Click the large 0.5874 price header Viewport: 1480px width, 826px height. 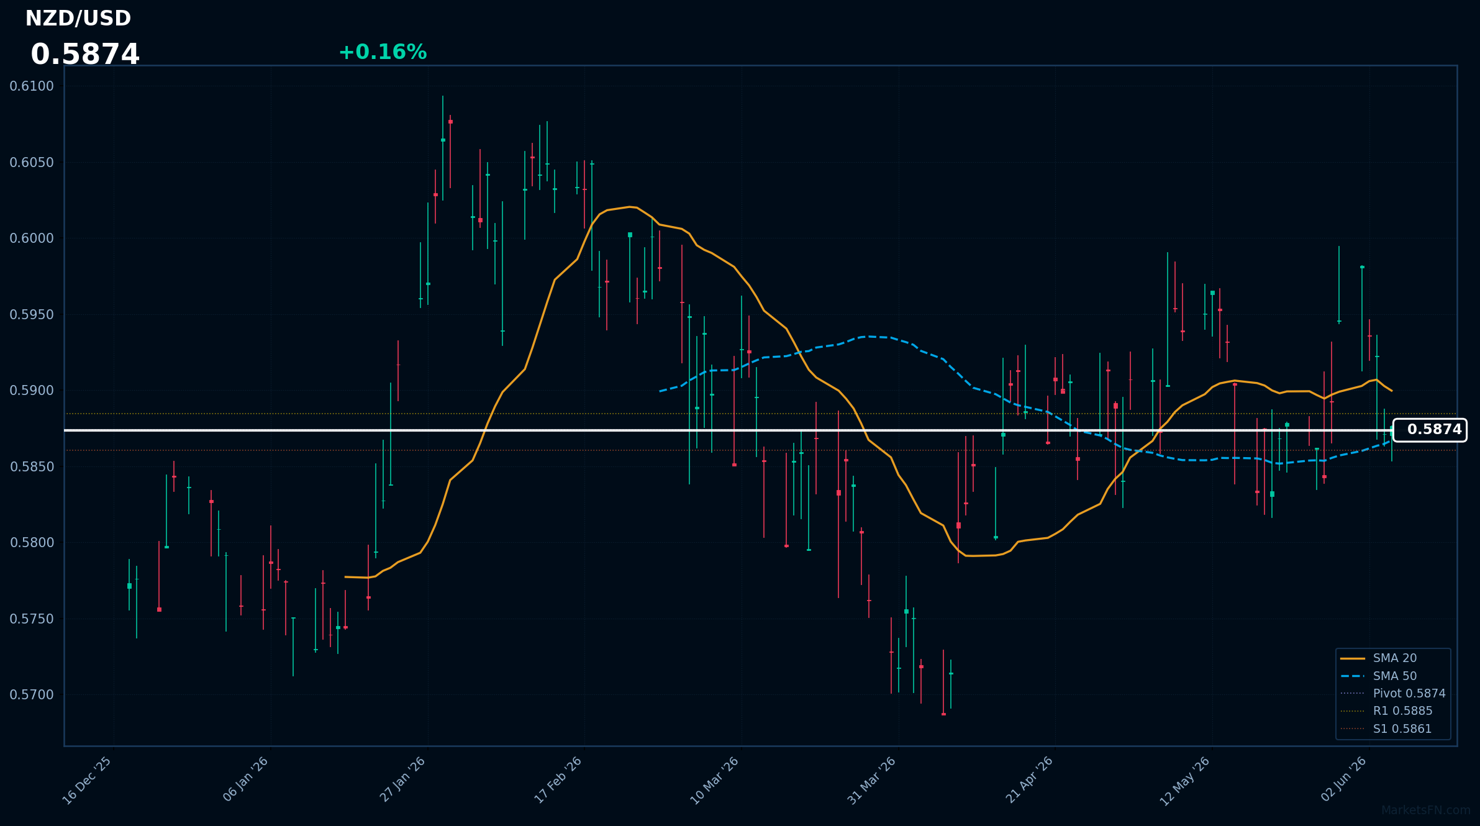click(x=85, y=55)
